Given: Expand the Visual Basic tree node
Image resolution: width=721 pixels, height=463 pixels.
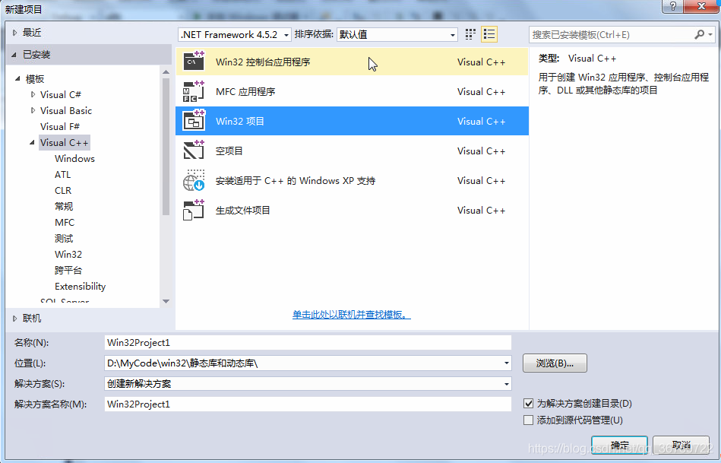Looking at the screenshot, I should [x=33, y=110].
